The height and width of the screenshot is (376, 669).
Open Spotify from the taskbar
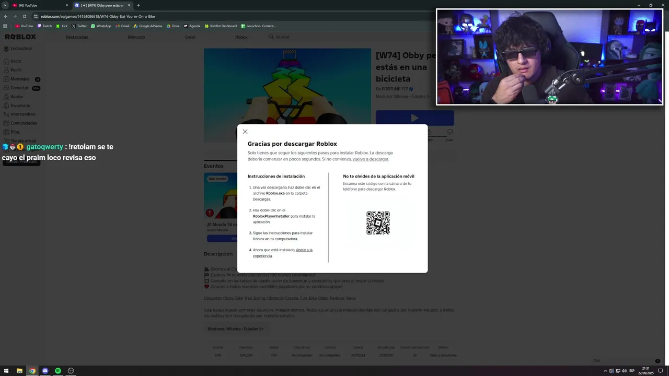click(58, 371)
